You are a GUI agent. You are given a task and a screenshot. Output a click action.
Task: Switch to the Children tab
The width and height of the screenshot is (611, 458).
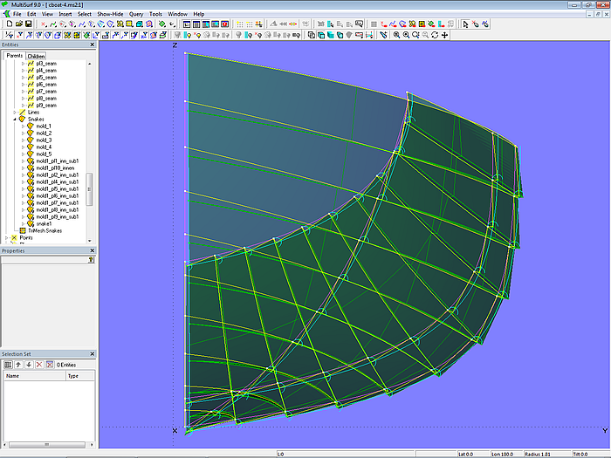36,56
